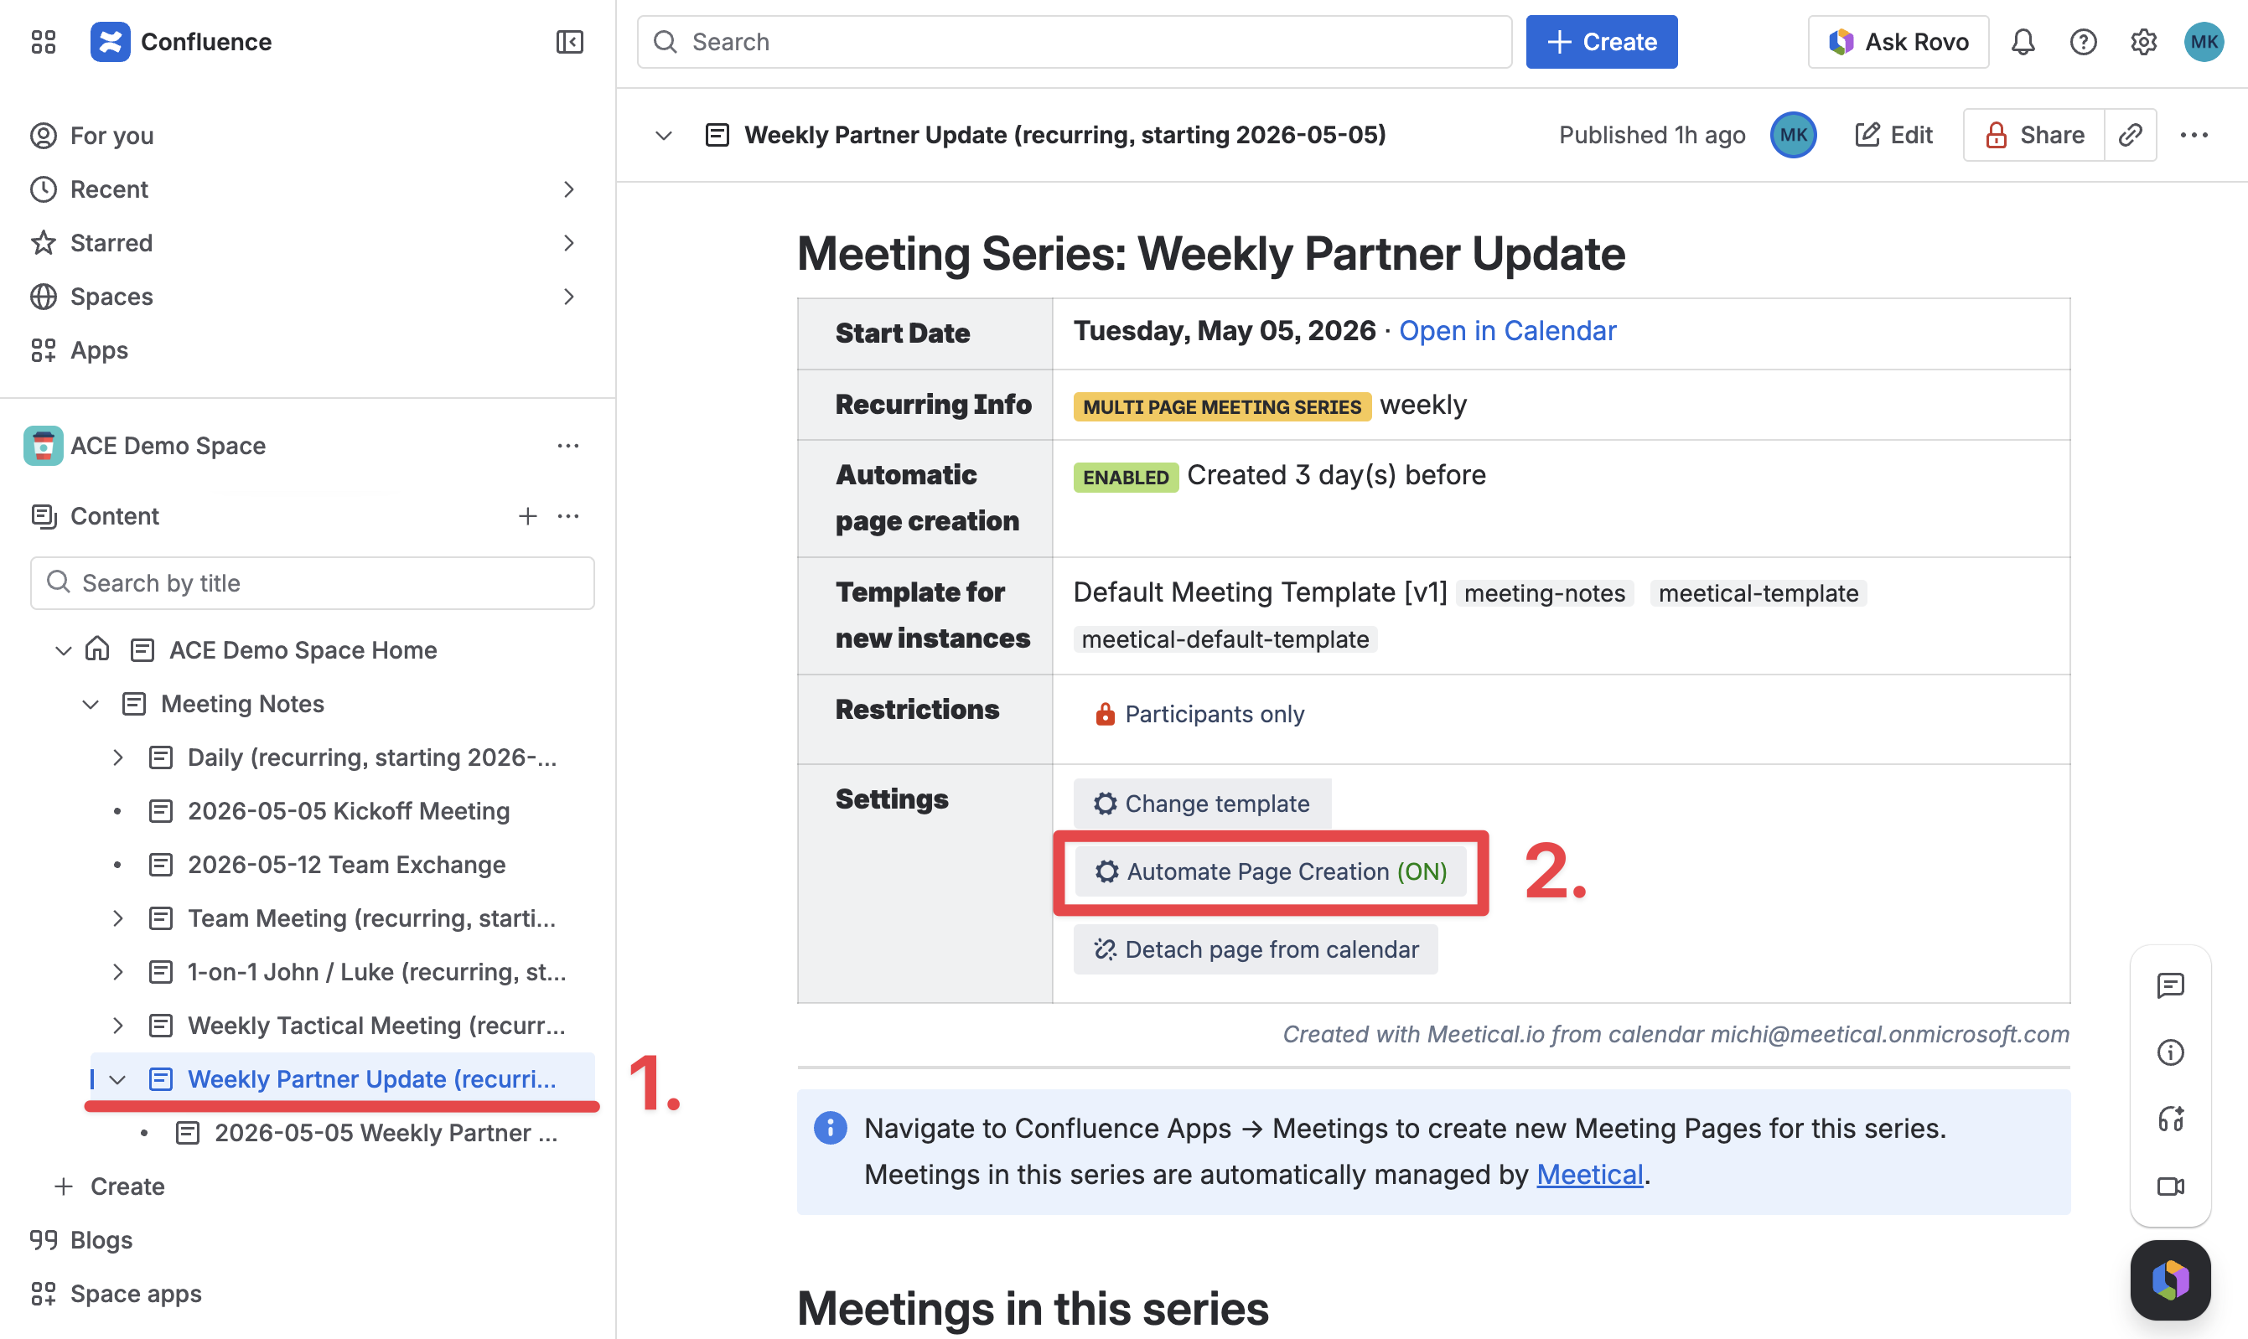2248x1339 pixels.
Task: Click the audio summary headphones icon
Action: click(2169, 1119)
